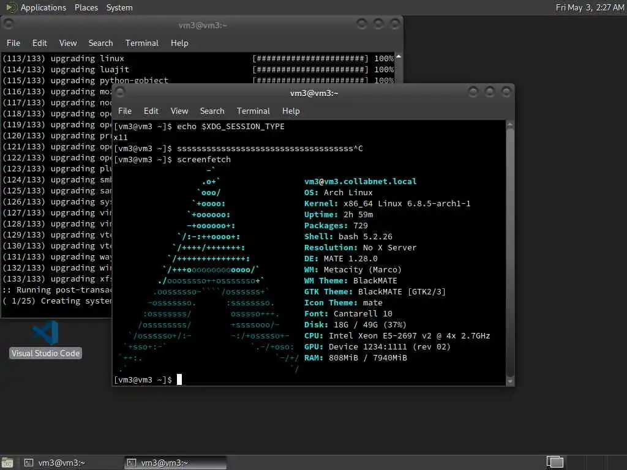Click the 'GTK Theme: BlackMATE [GTK2/3]' line
Screen dimensions: 627x470
(375, 292)
